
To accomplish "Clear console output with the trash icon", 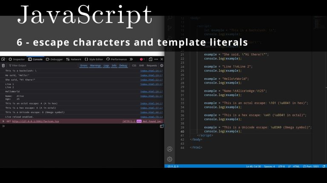I will click(x=3, y=65).
